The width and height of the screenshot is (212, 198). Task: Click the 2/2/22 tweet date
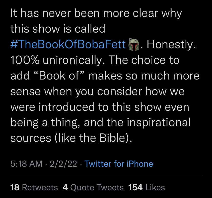pos(63,164)
